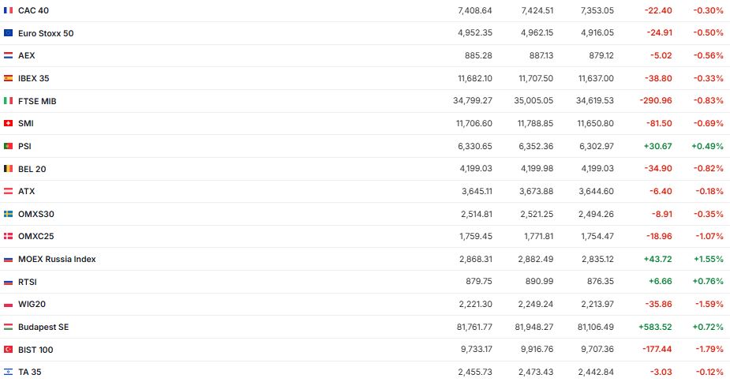
Task: Click the France flag icon beside CAC 40
Action: coord(8,10)
